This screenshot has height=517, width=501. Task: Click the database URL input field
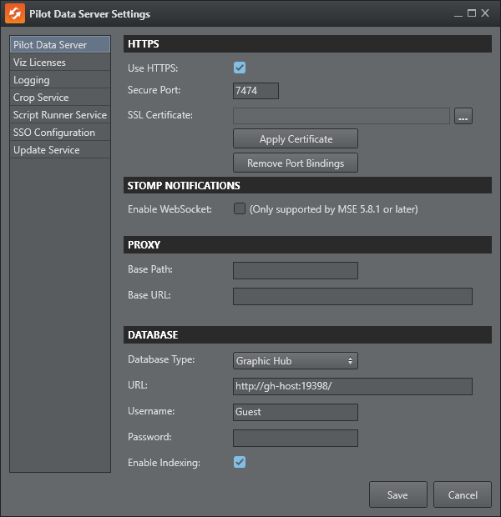tap(352, 386)
